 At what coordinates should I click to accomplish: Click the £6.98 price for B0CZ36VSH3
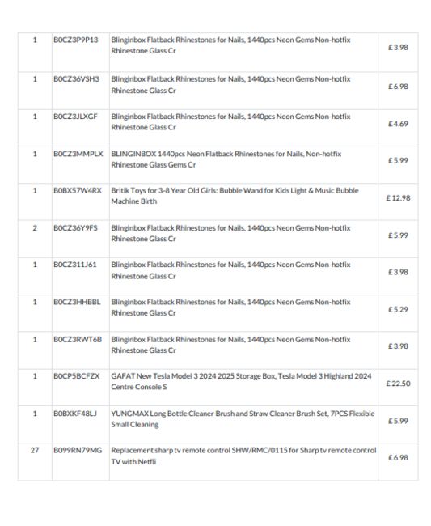(x=398, y=87)
